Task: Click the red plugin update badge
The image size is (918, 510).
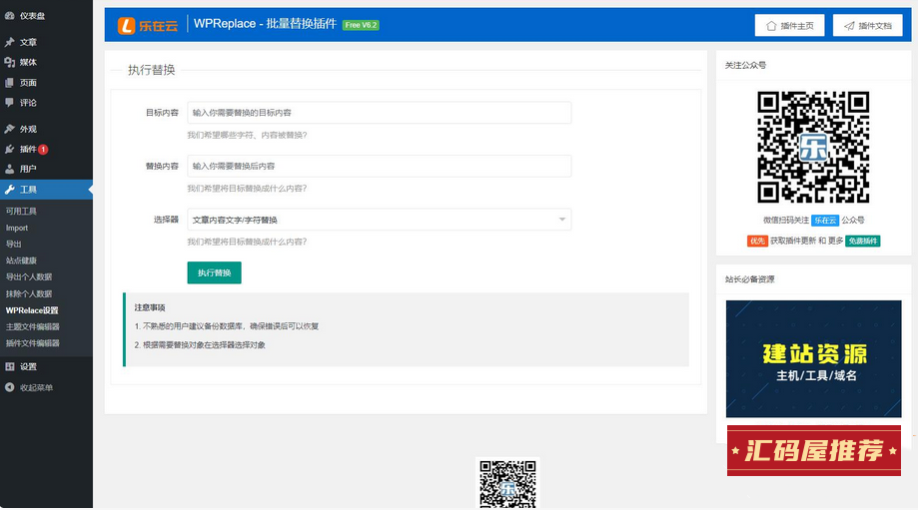Action: pos(43,149)
